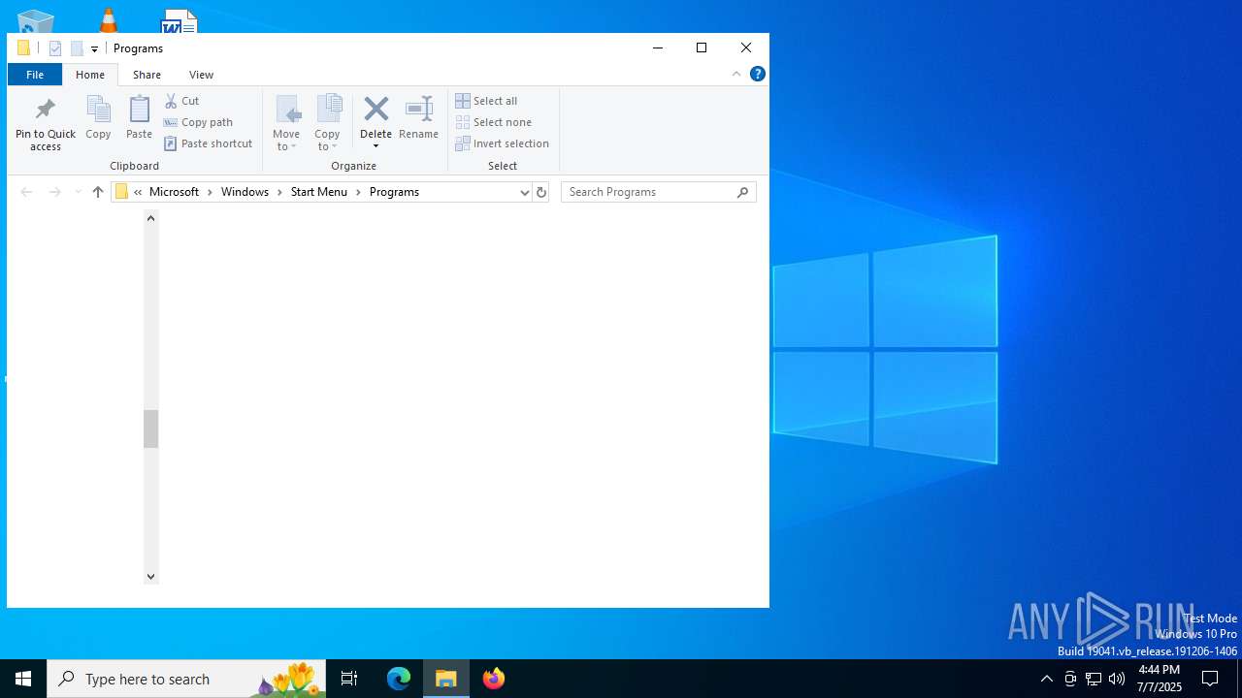The height and width of the screenshot is (698, 1242).
Task: Click the Back navigation arrow
Action: 26,192
